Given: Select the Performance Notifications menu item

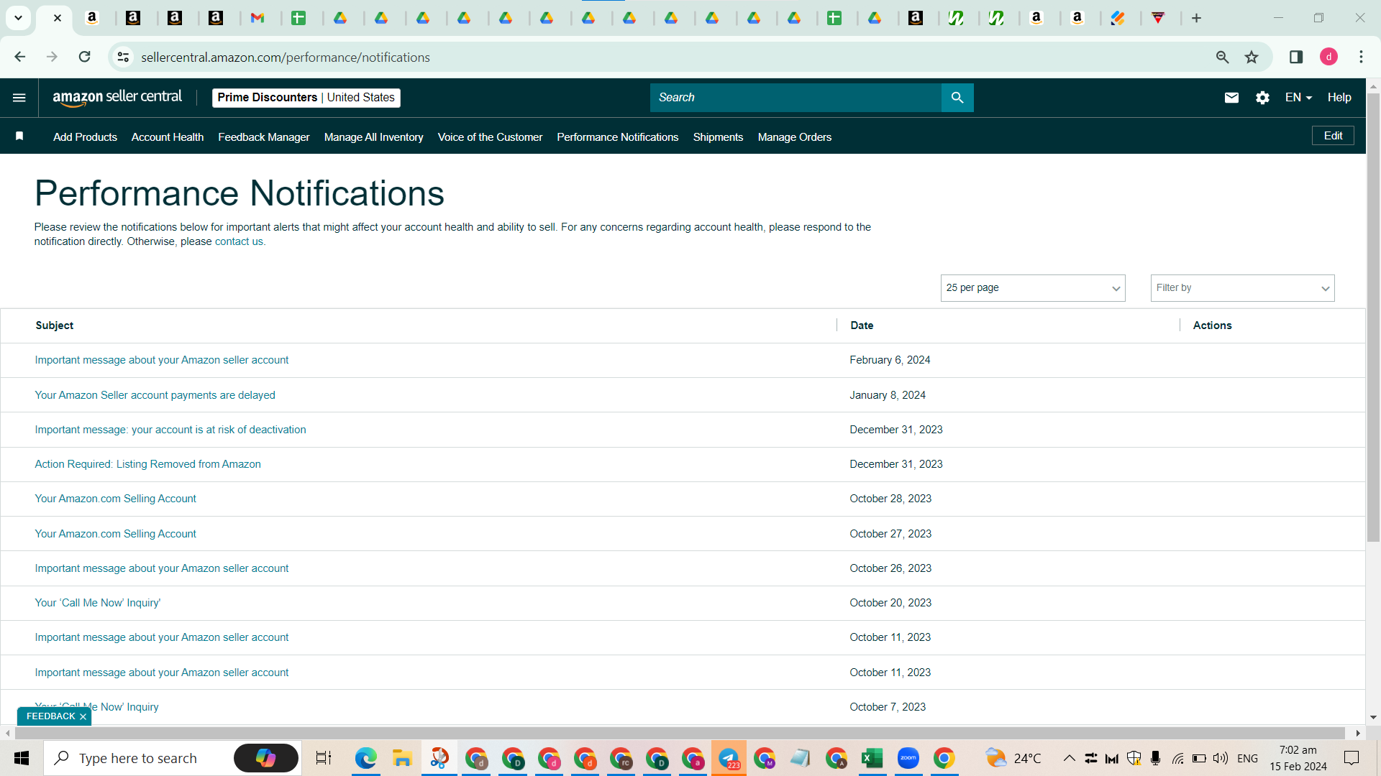Looking at the screenshot, I should pos(618,137).
